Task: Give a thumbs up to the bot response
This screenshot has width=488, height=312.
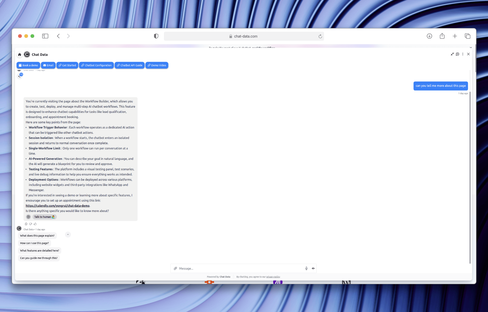Action: click(35, 224)
